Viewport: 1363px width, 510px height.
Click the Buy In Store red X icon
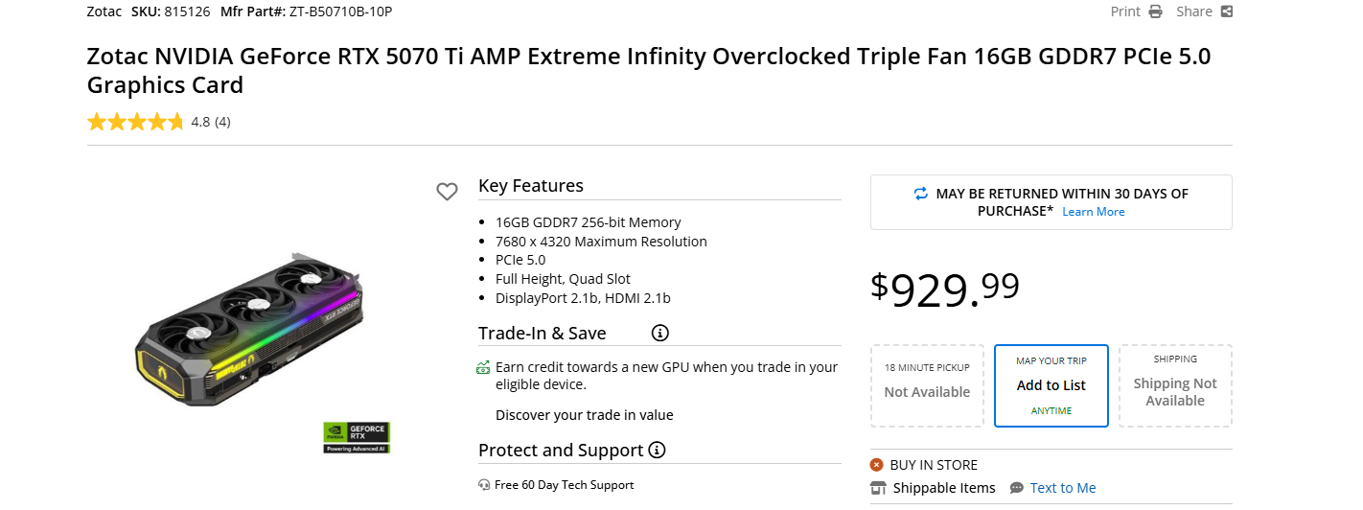click(876, 465)
